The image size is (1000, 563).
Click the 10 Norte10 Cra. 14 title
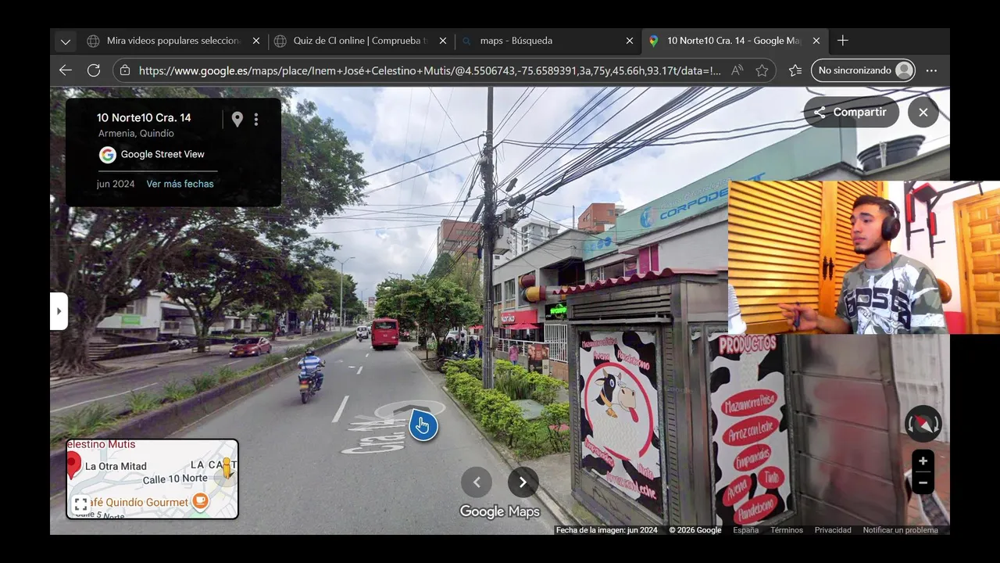click(x=144, y=117)
